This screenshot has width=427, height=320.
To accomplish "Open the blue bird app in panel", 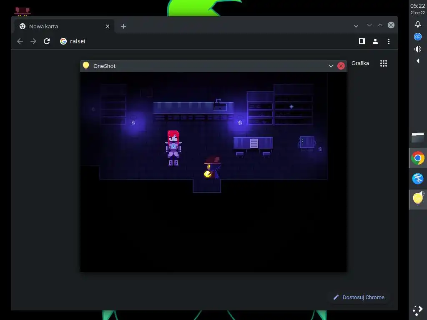I will [418, 179].
